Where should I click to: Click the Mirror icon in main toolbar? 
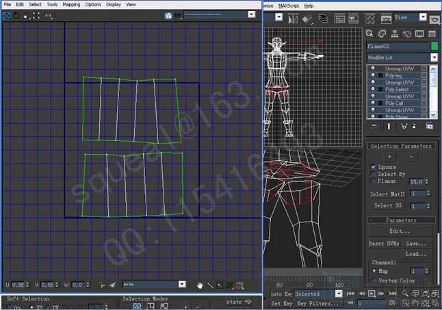pyautogui.click(x=293, y=19)
